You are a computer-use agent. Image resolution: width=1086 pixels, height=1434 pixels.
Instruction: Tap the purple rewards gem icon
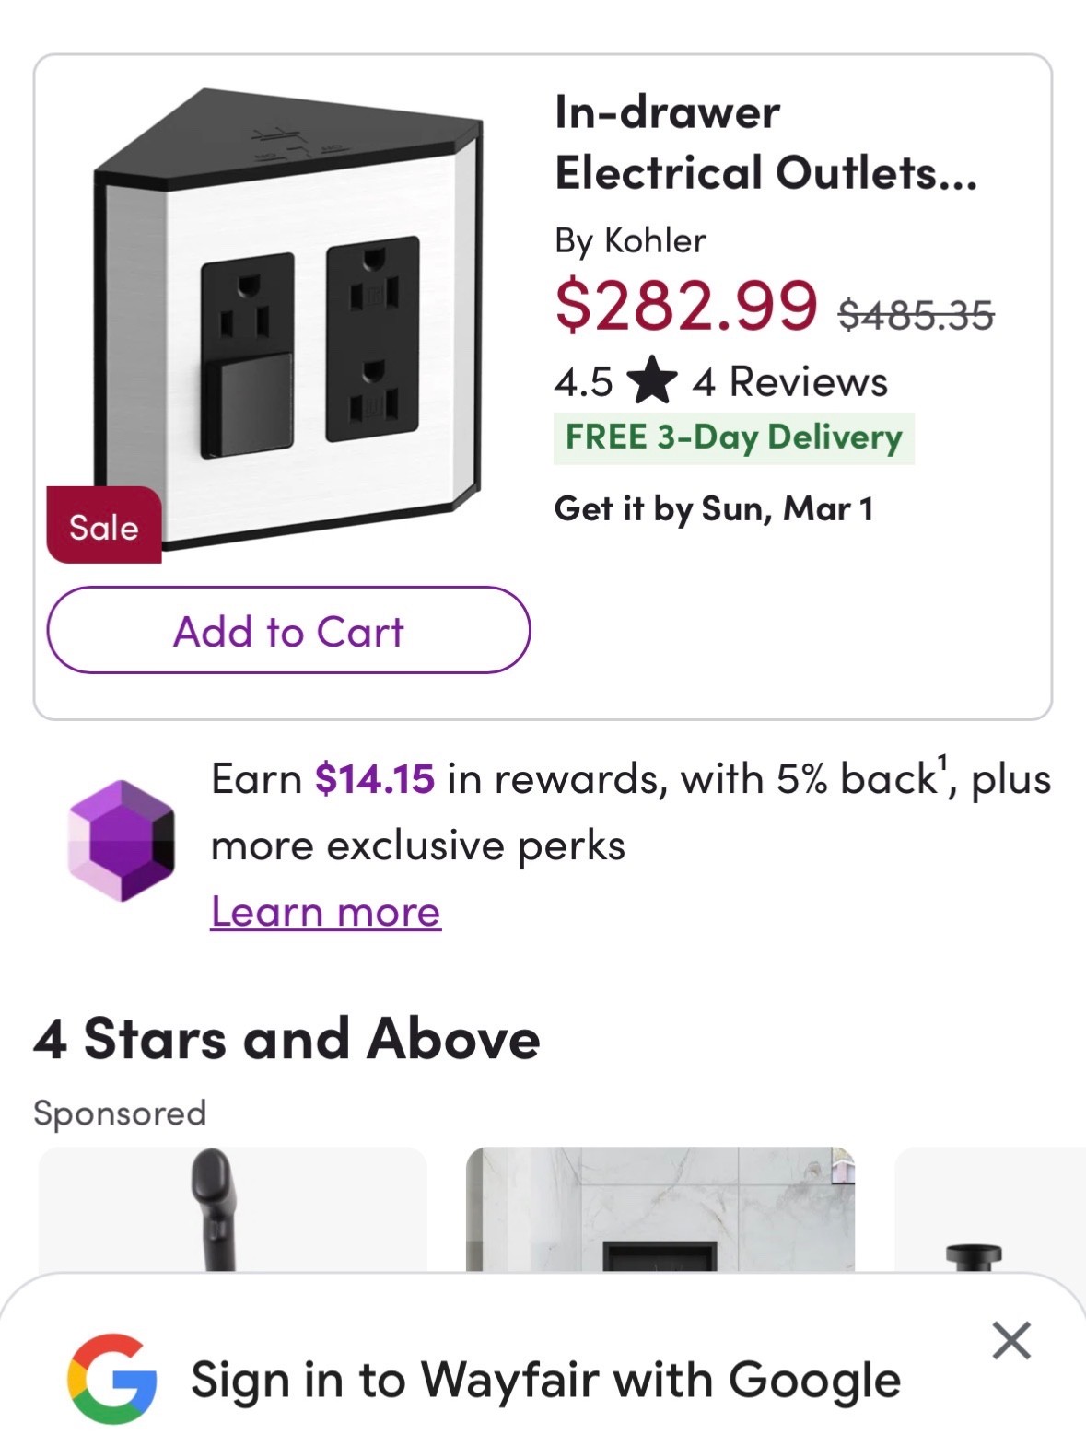click(x=121, y=840)
